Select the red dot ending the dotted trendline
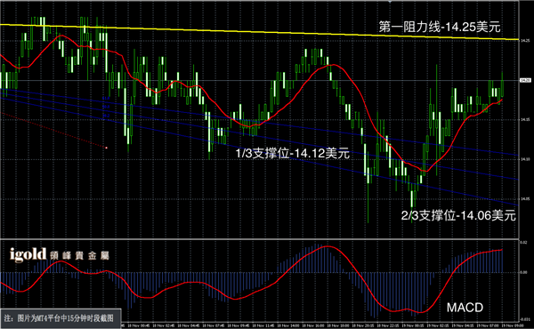Image resolution: width=534 pixels, height=329 pixels. [x=106, y=148]
